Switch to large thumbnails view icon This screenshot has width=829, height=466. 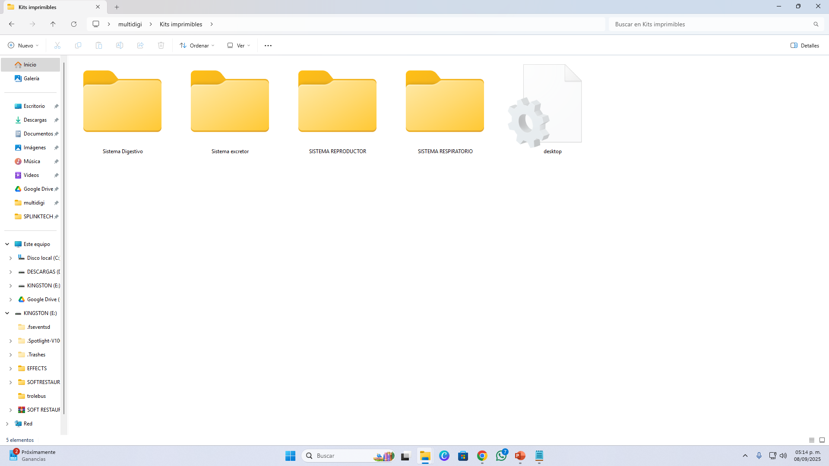[822, 440]
